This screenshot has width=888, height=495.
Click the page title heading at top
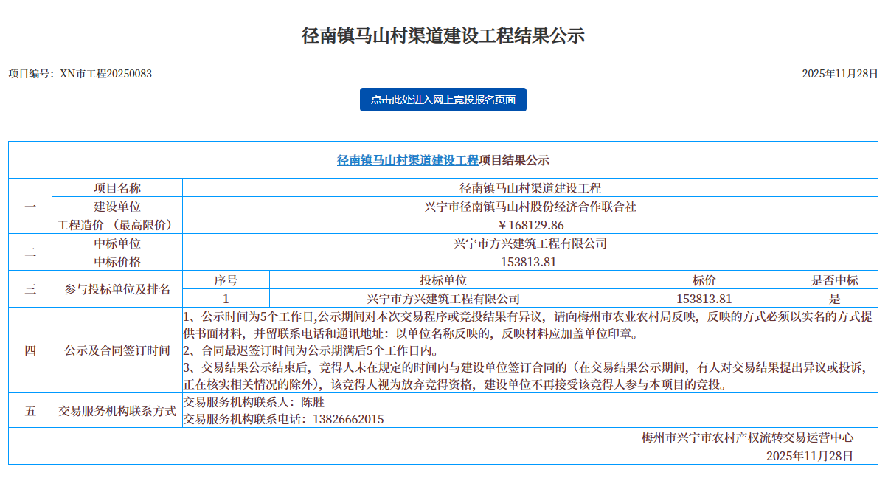443,35
